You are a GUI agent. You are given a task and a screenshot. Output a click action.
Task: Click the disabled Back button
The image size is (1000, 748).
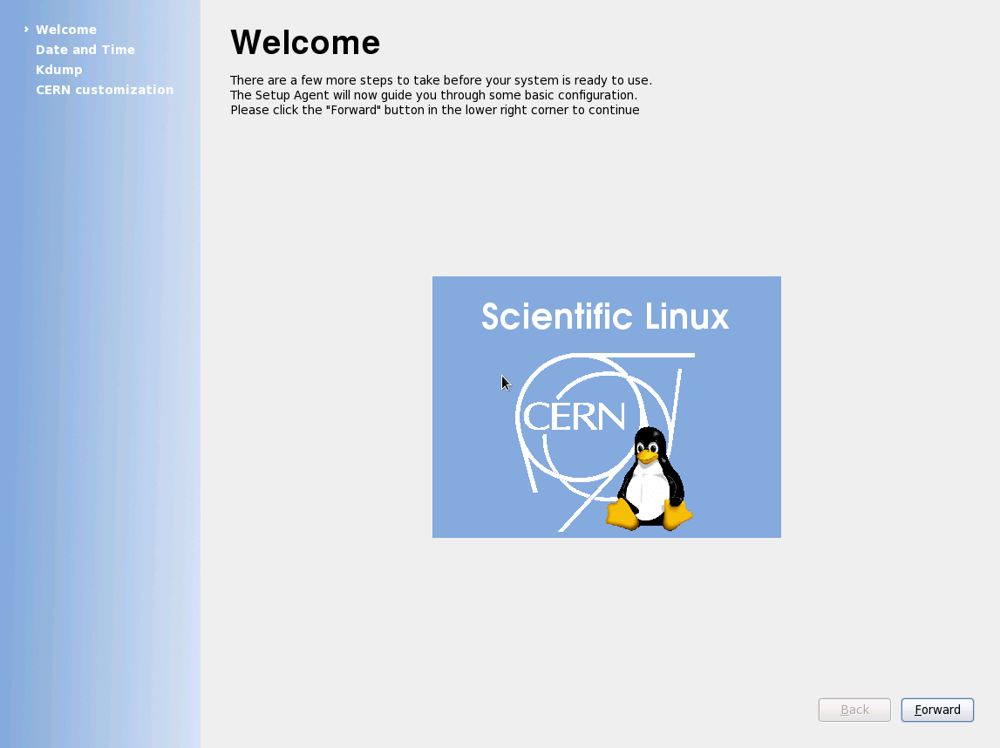(x=854, y=710)
